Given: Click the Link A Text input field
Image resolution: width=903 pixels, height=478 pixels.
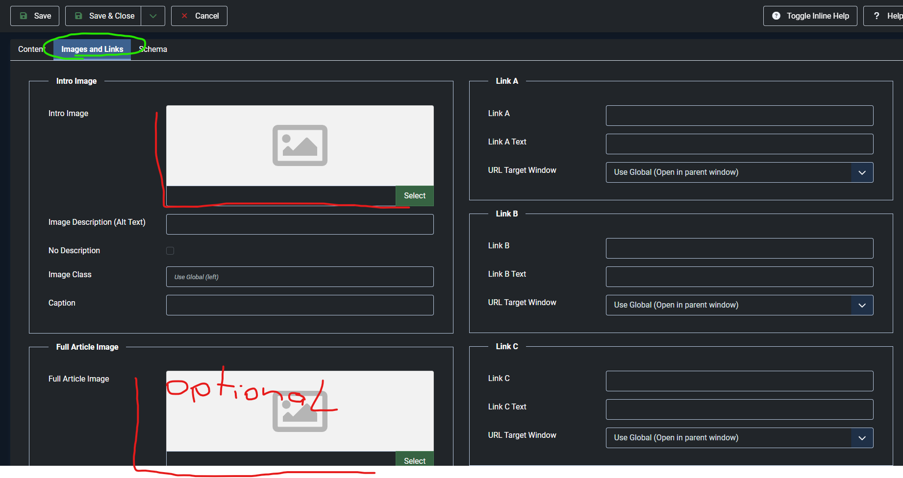Looking at the screenshot, I should pos(739,144).
